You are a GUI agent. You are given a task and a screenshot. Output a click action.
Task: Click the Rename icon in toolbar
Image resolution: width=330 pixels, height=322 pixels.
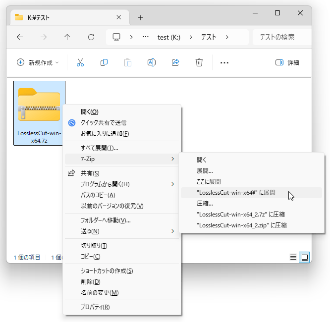coord(152,62)
